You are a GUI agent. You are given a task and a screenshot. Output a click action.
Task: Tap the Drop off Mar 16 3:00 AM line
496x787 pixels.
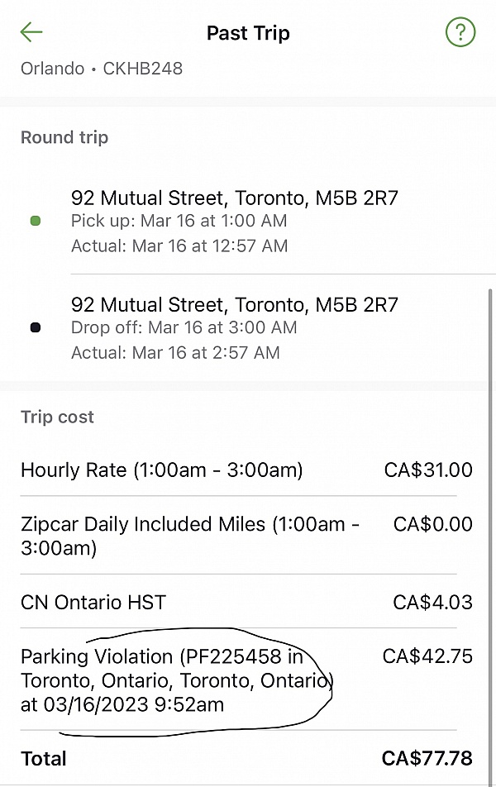[184, 327]
